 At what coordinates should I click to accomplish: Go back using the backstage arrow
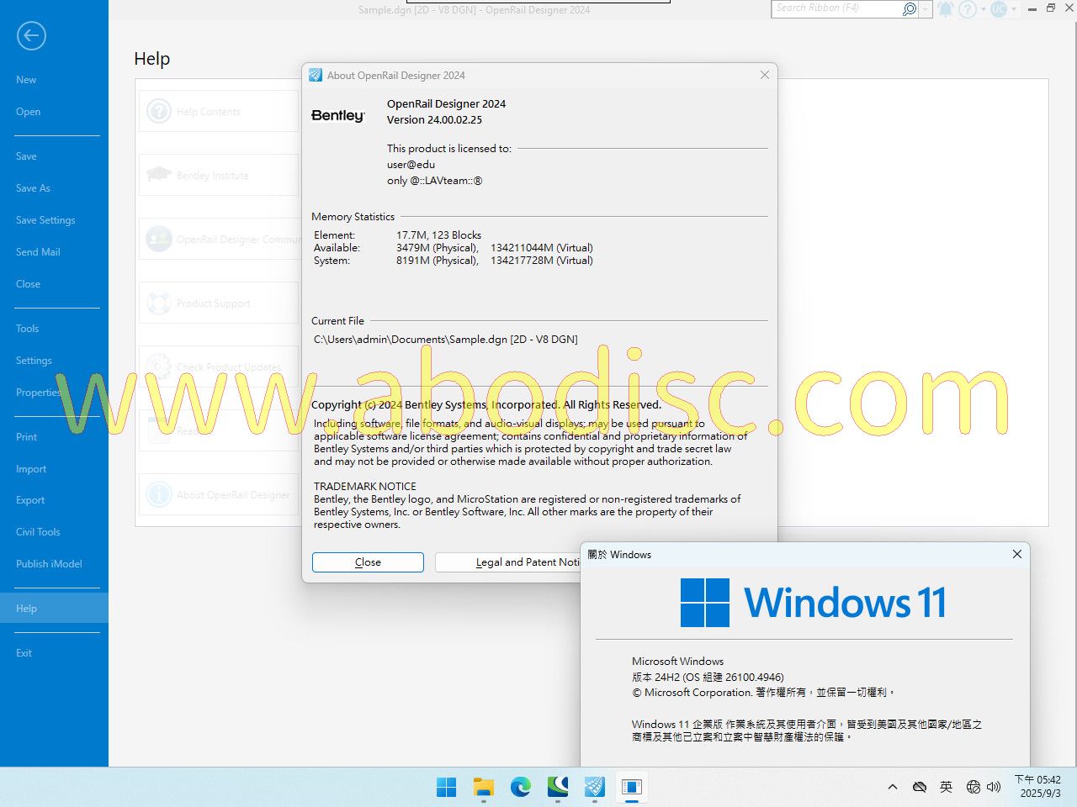click(31, 35)
